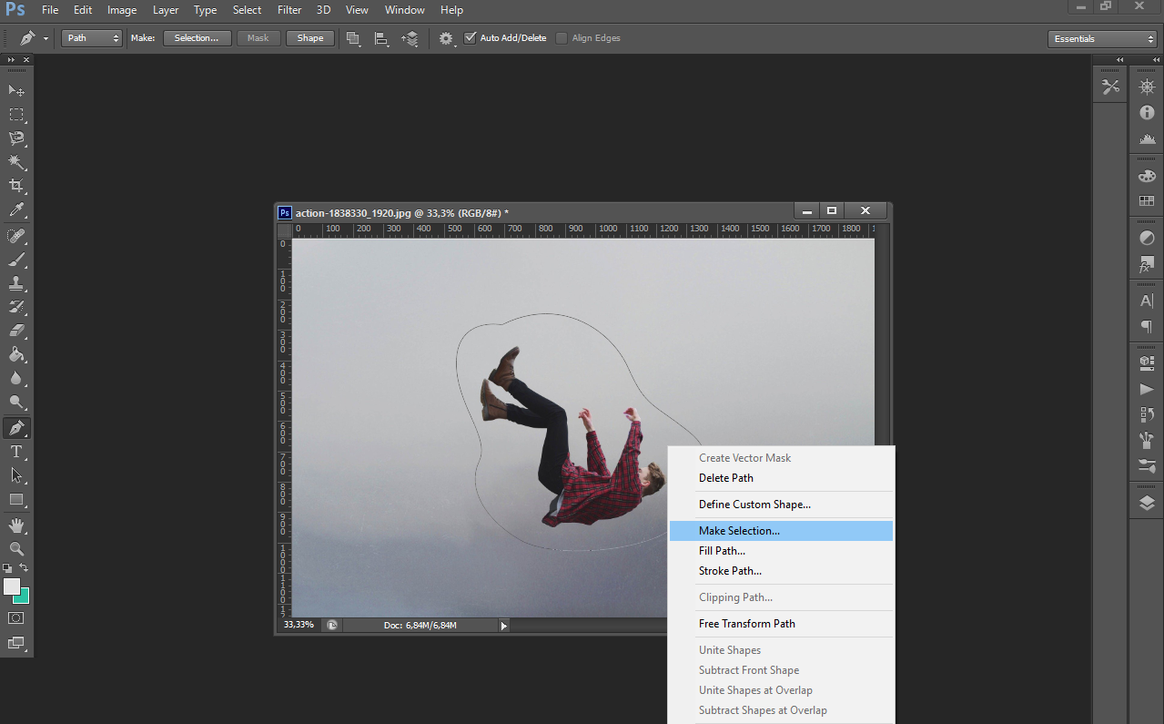Select the Magic Wand tool
Screen dimensions: 1164x724
point(16,162)
